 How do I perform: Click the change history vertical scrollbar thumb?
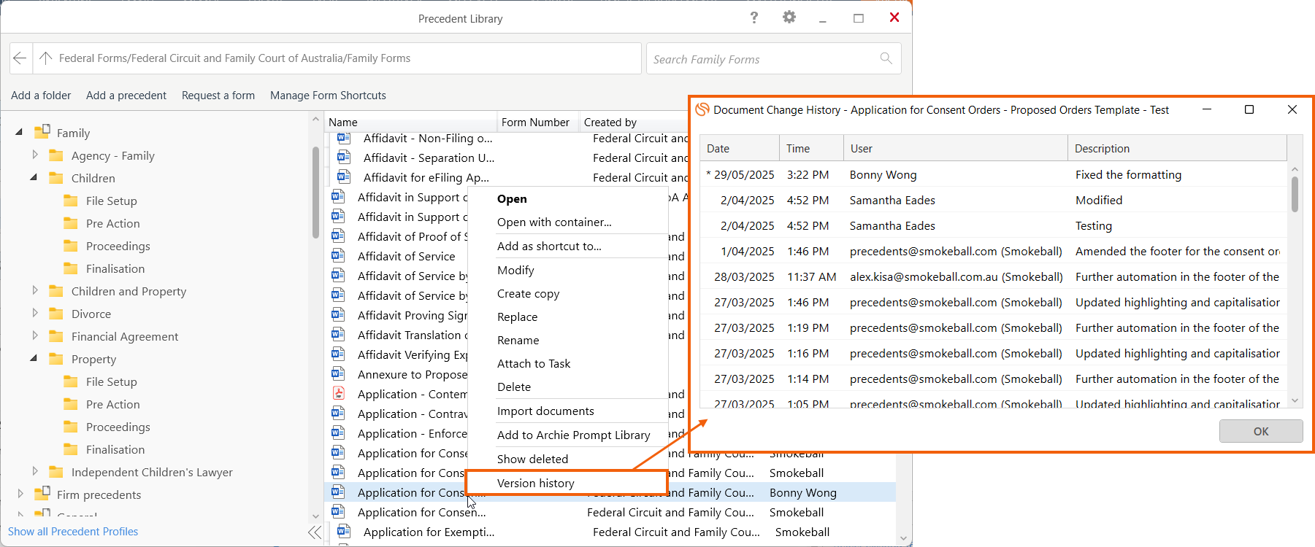click(1295, 194)
